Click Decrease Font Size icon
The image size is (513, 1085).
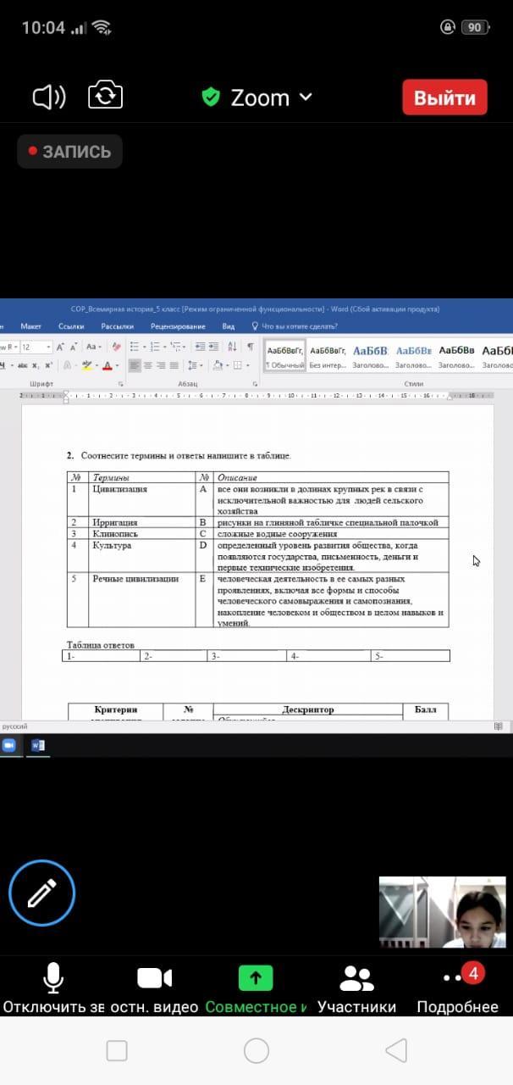[73, 347]
